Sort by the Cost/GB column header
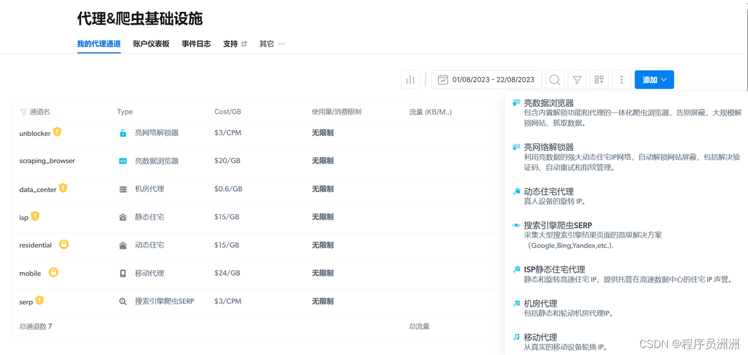 [228, 112]
